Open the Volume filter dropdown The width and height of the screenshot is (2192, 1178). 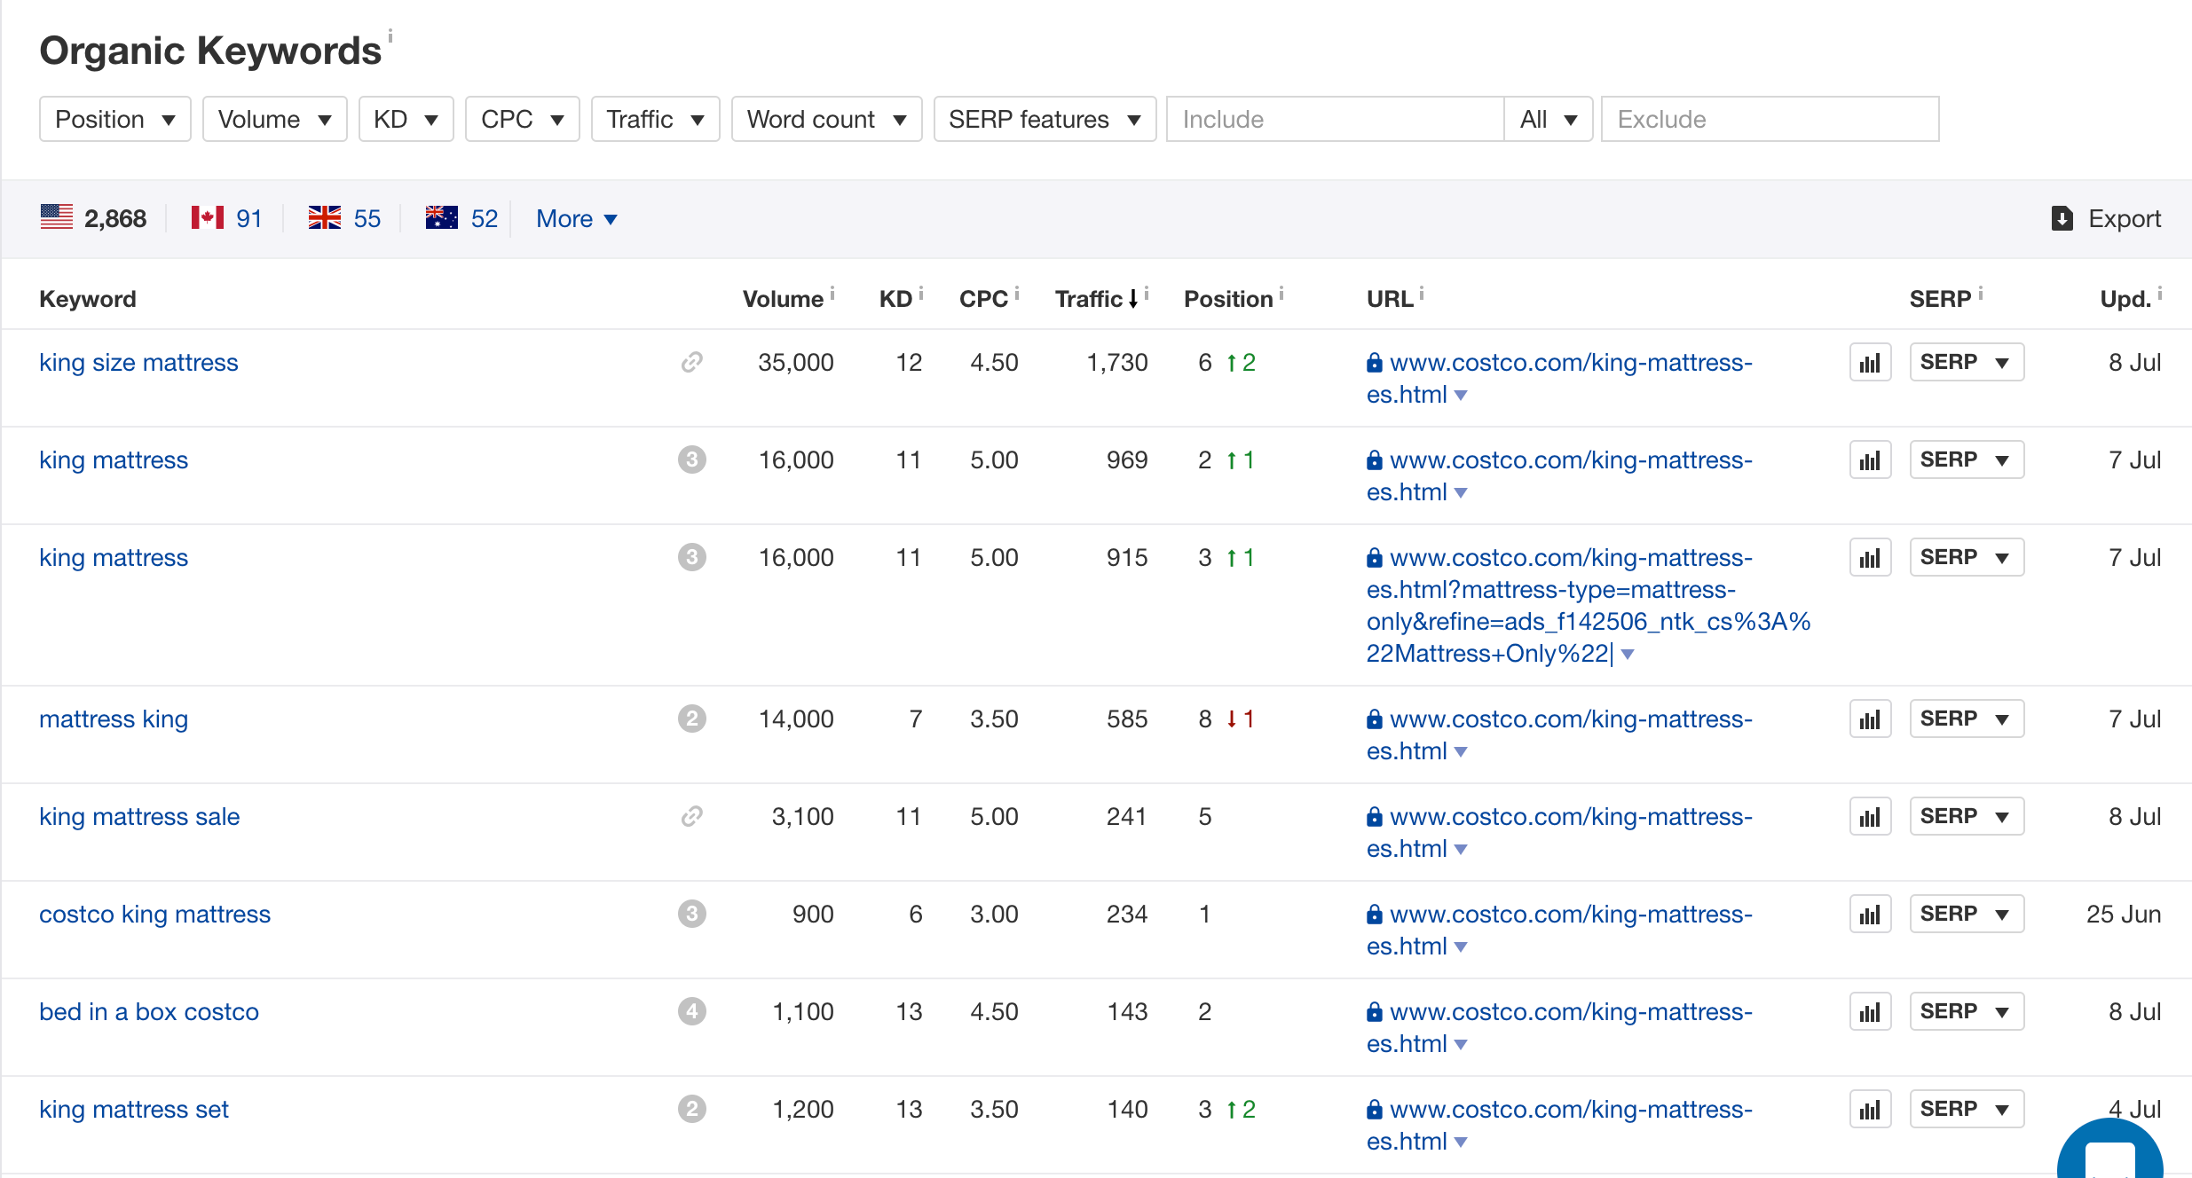click(275, 119)
